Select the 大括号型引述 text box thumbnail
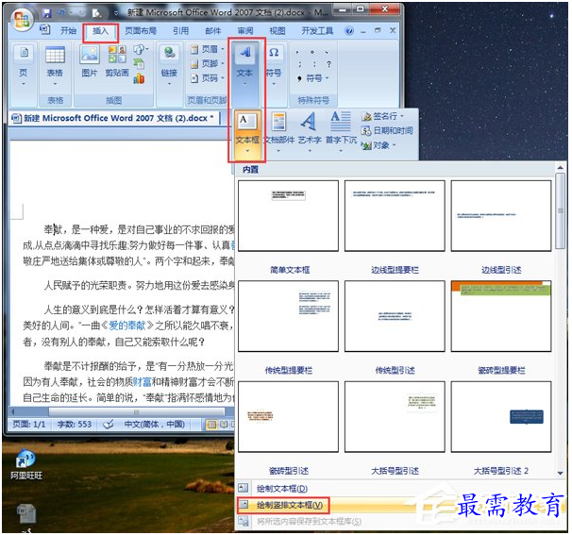 point(395,417)
